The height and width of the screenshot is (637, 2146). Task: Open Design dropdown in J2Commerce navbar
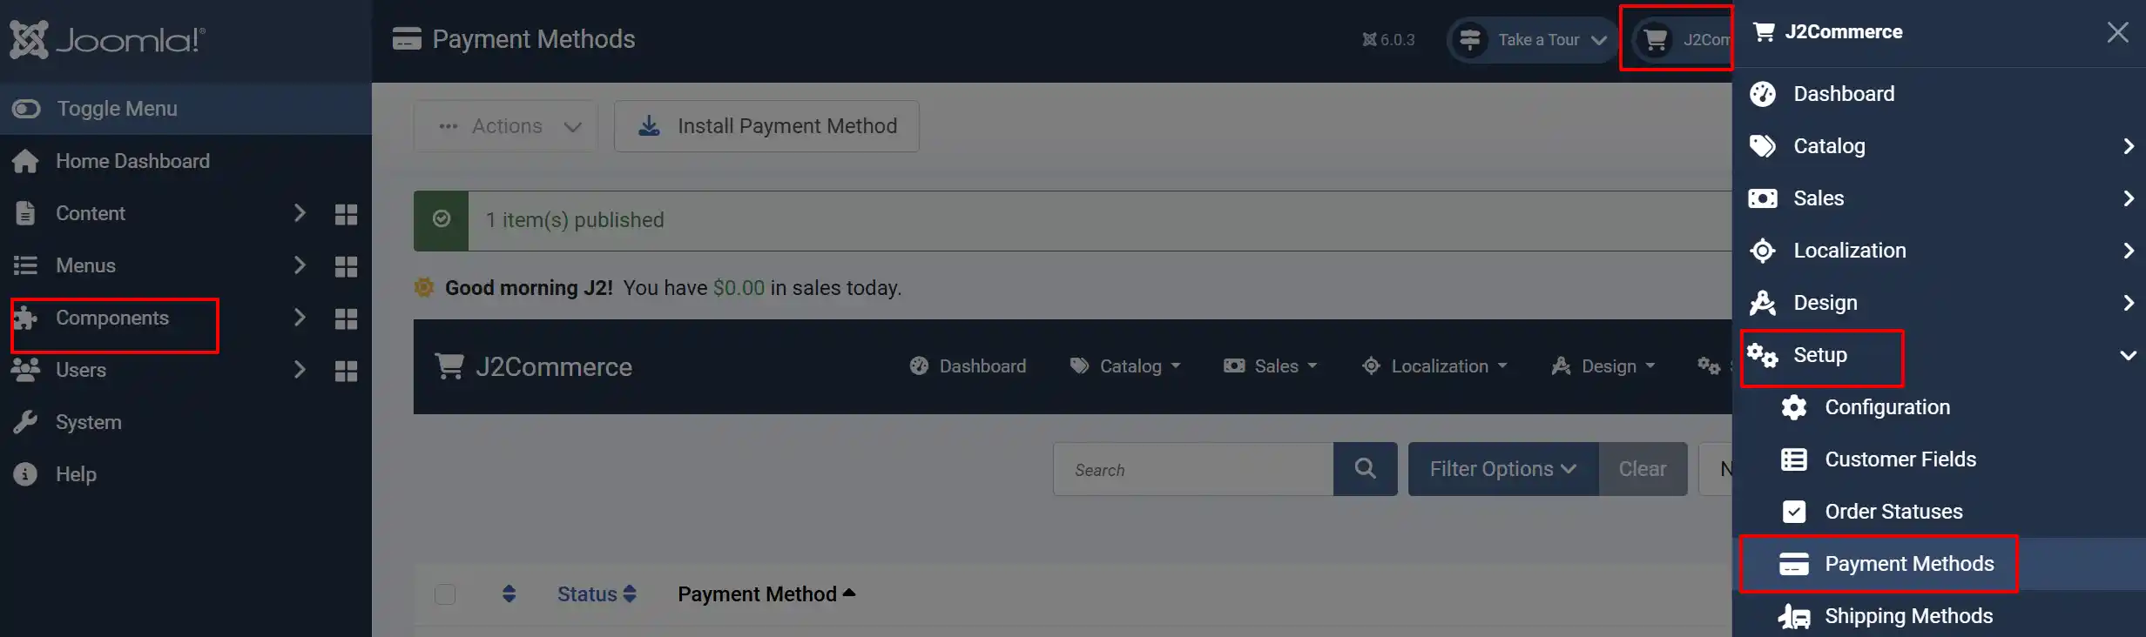[1603, 366]
